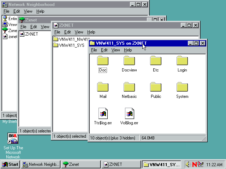Open Help menu in VNW411_SYS window
The image size is (226, 169).
(128, 50)
